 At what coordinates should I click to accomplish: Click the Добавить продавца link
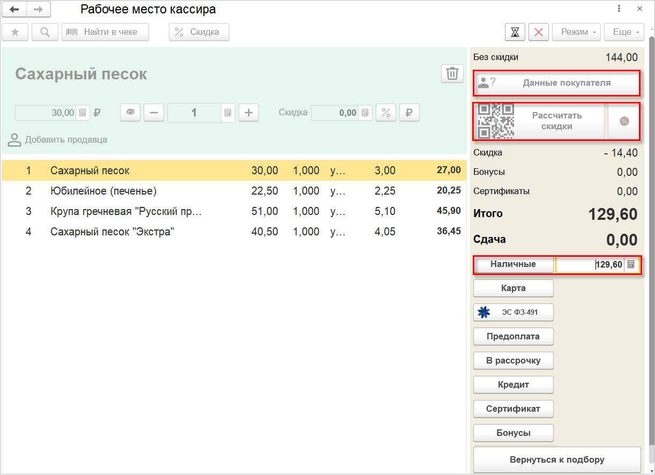65,140
